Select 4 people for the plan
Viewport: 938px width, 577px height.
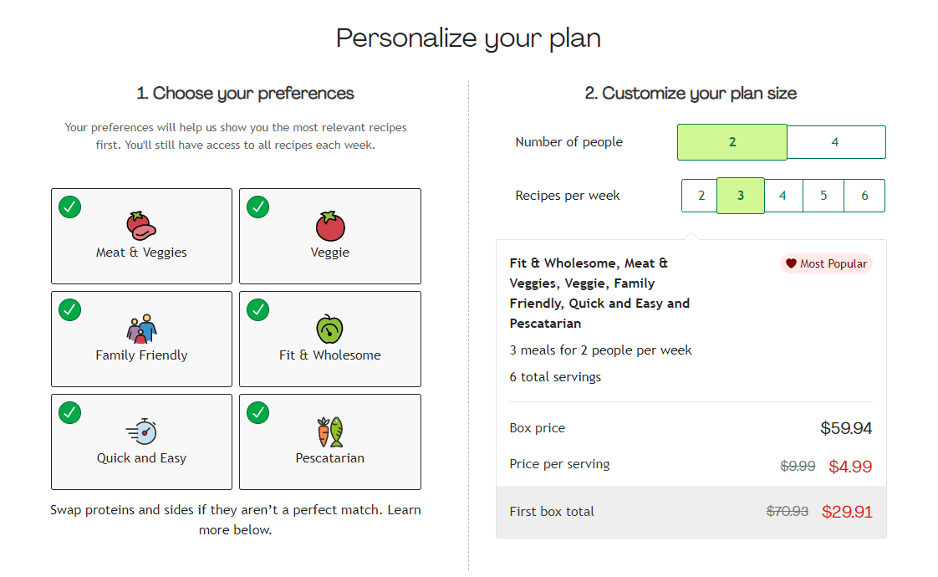[x=835, y=141]
